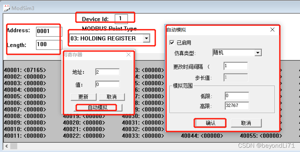Edit the 地址 field in write register dialog
Image resolution: width=300 pixels, height=152 pixels.
point(107,72)
